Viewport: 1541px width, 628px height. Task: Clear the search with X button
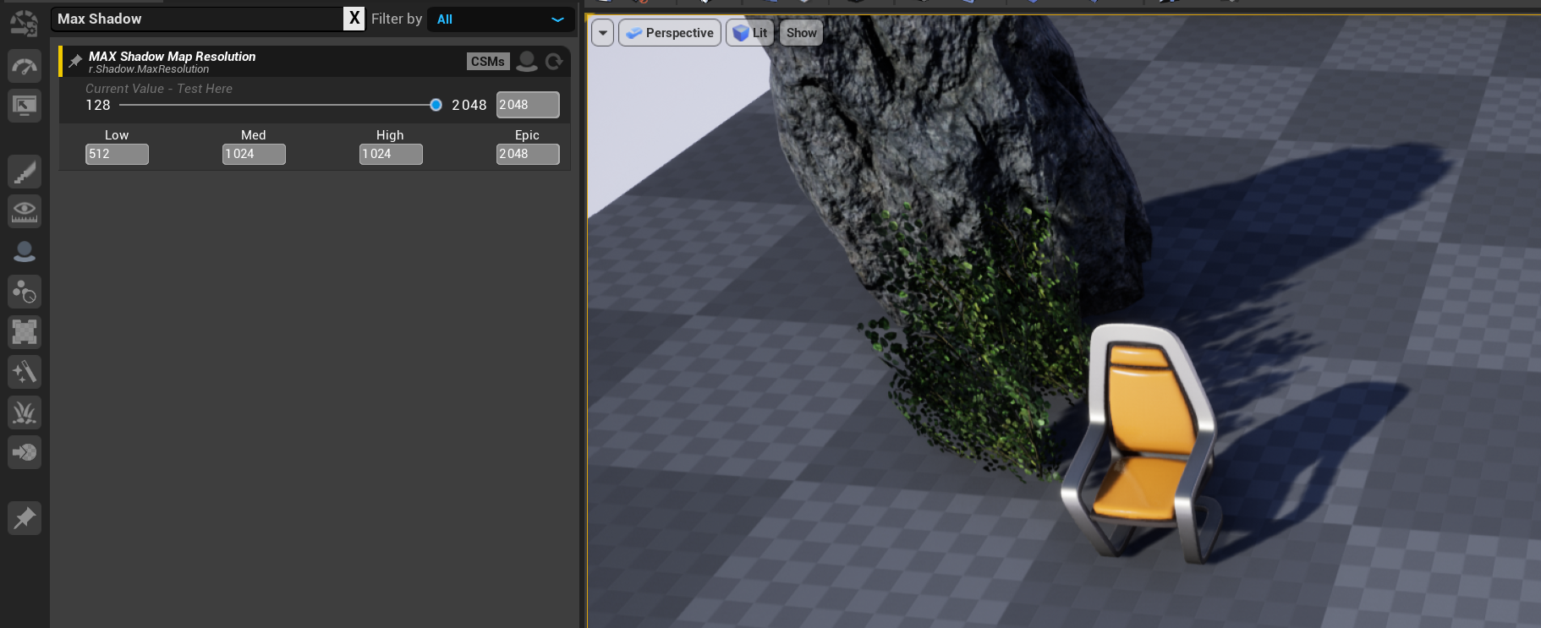(x=354, y=19)
